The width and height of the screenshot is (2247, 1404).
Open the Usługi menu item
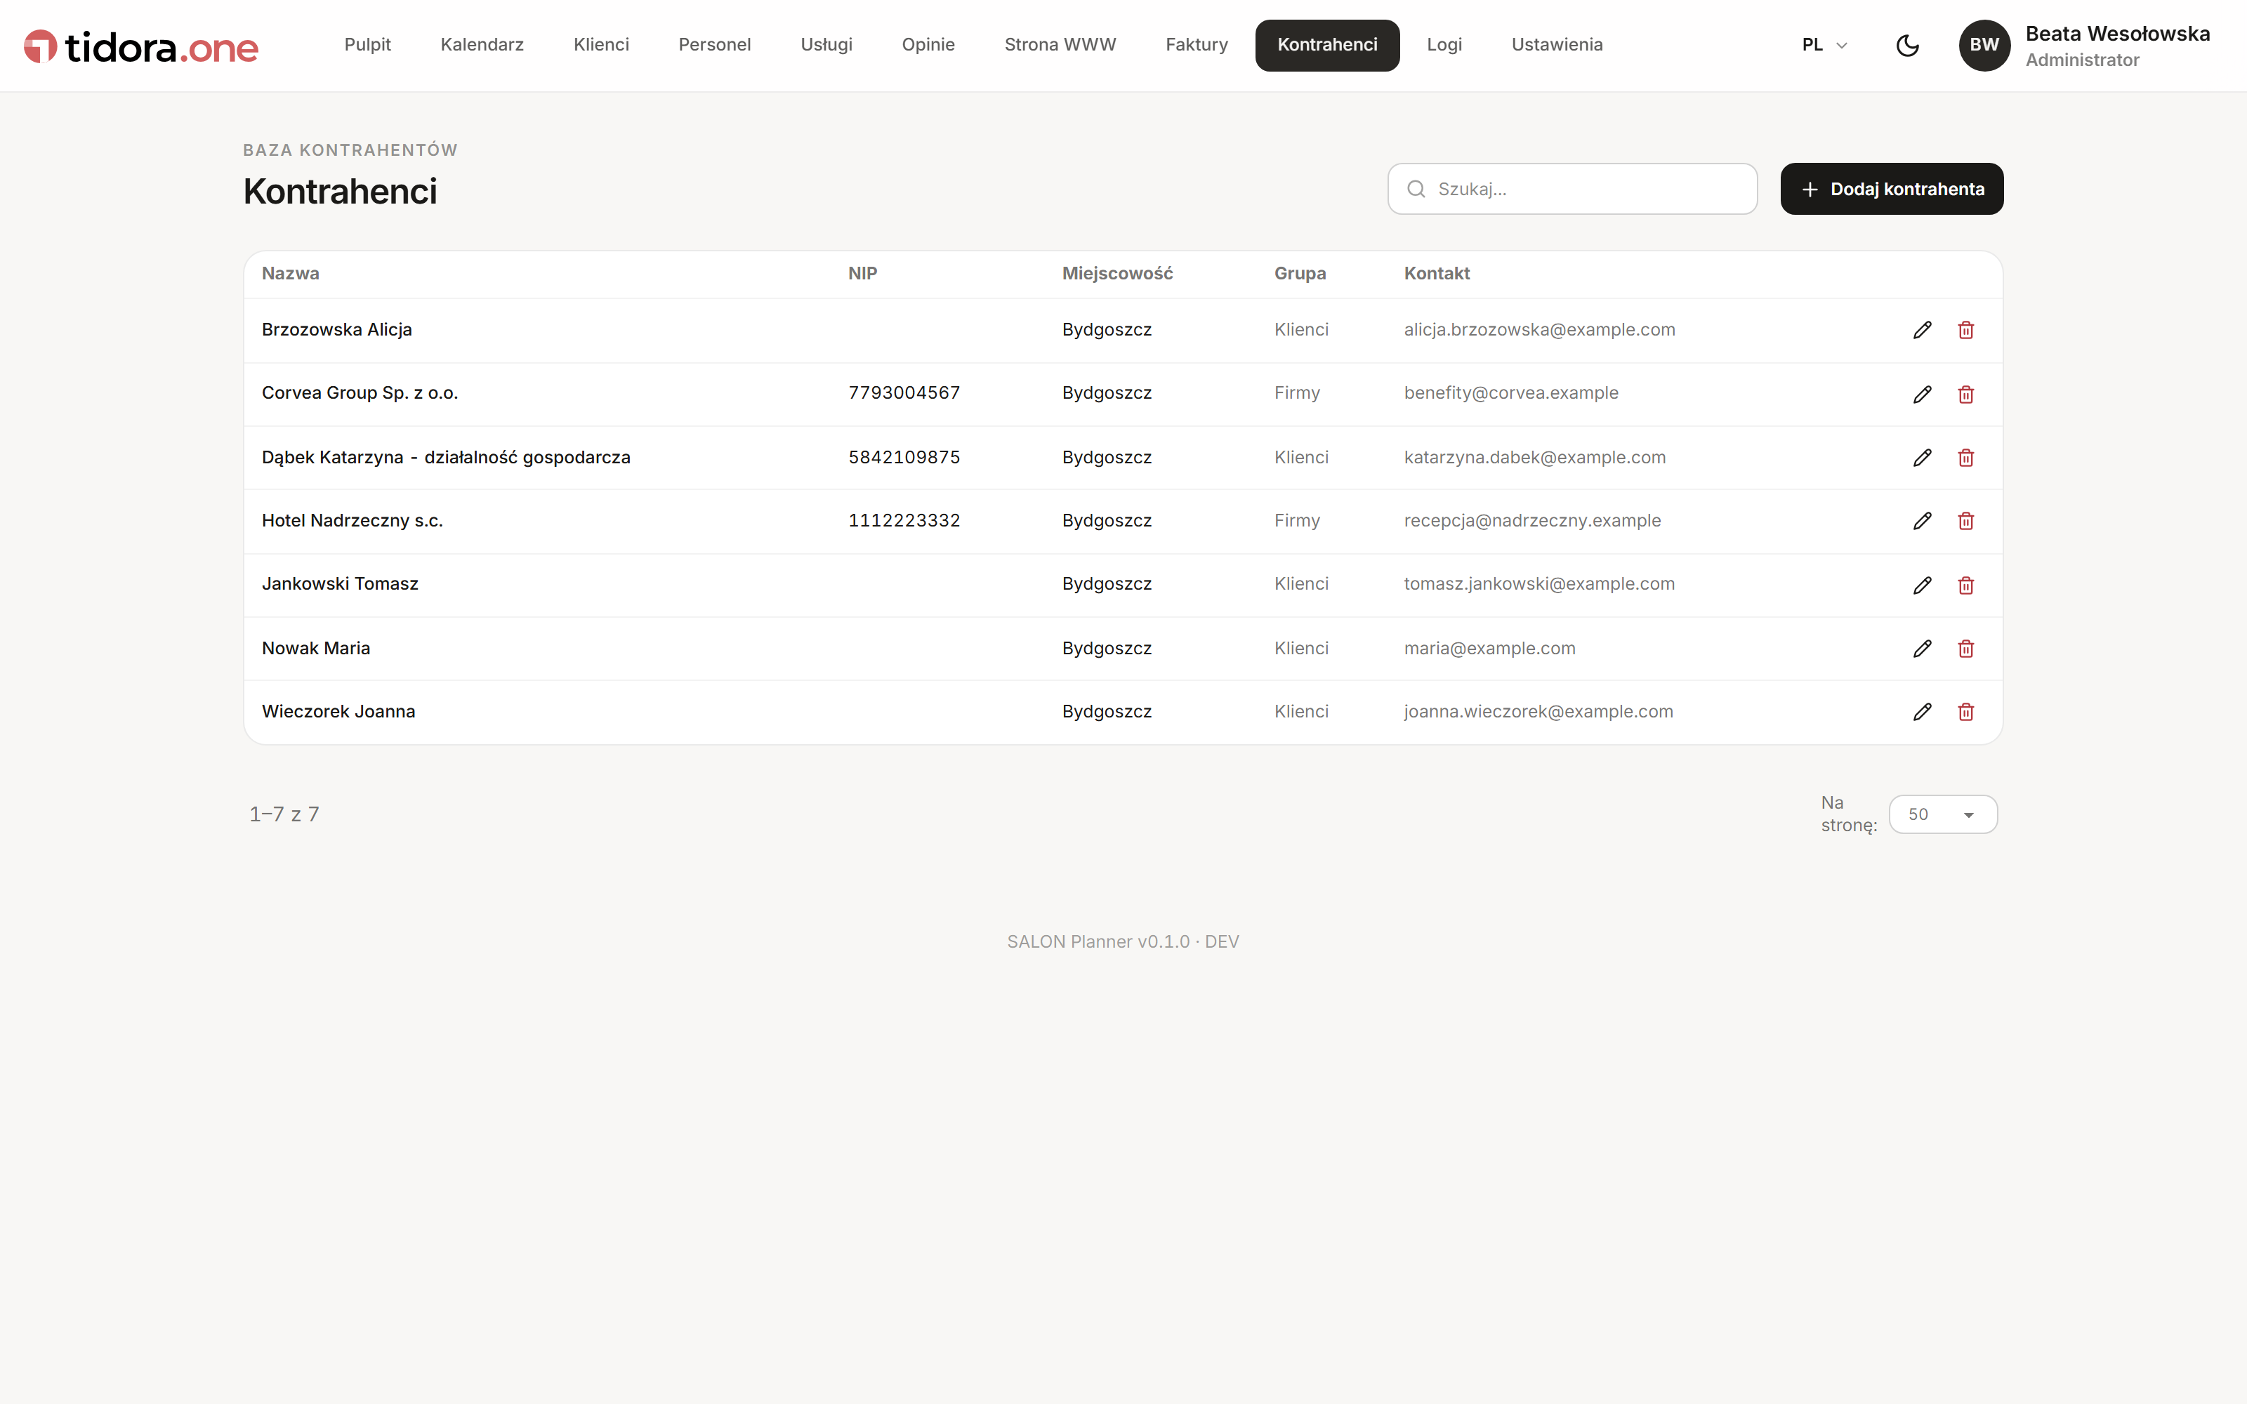(x=826, y=44)
